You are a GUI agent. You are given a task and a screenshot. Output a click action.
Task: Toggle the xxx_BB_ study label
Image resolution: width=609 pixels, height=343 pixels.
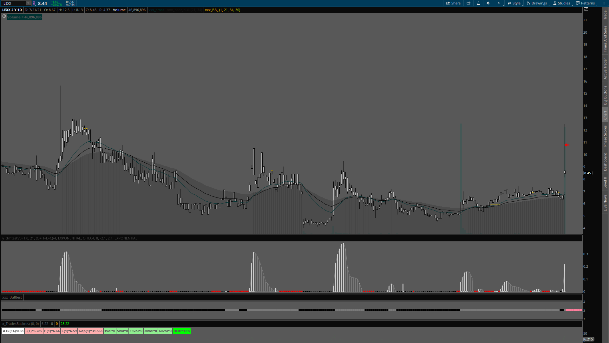pyautogui.click(x=222, y=10)
